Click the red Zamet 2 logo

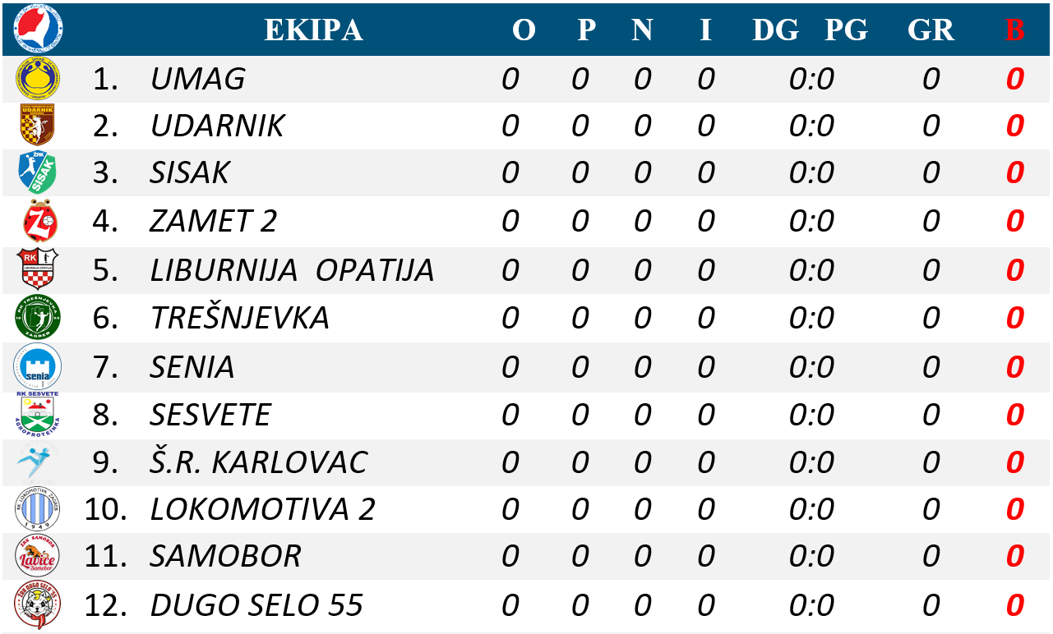pos(39,220)
